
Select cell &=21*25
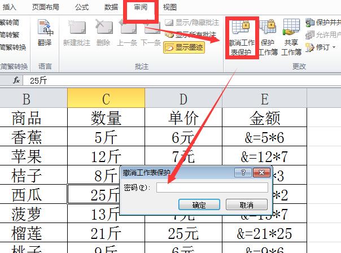(x=264, y=233)
